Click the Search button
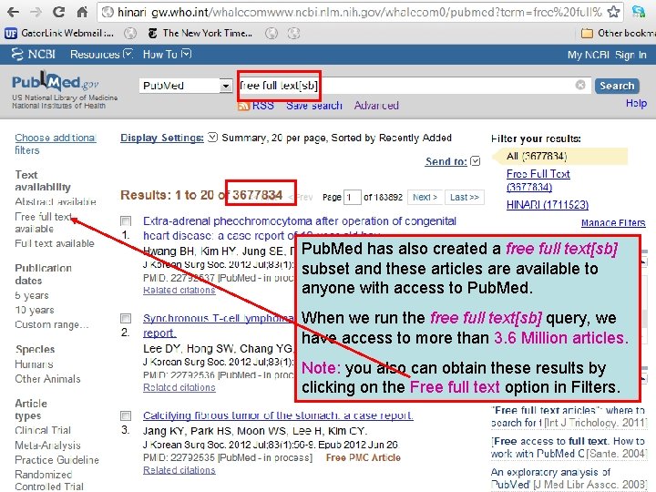This screenshot has width=656, height=492. coord(617,86)
